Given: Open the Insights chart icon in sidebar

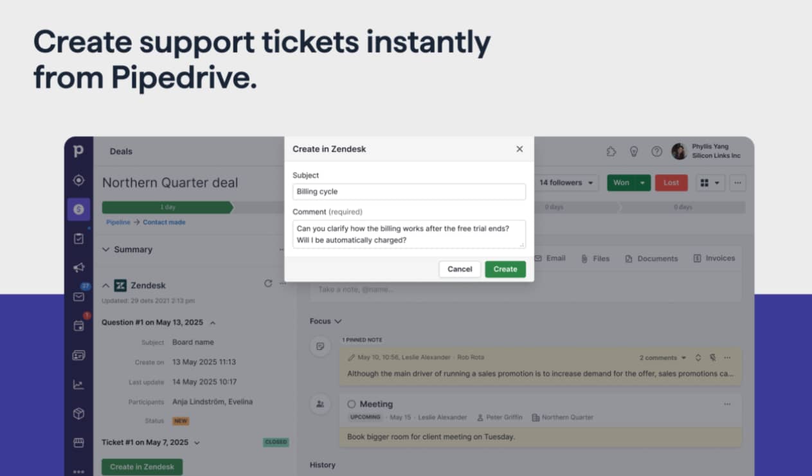Looking at the screenshot, I should coord(78,385).
